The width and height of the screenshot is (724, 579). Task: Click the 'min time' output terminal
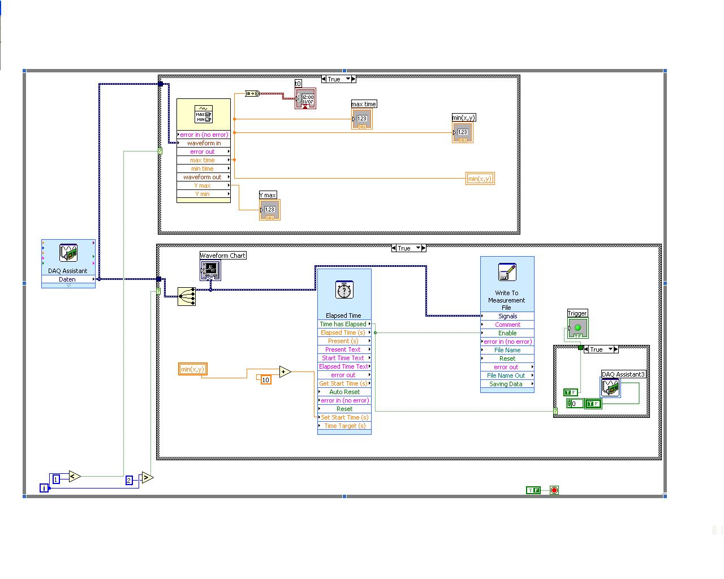(x=204, y=168)
